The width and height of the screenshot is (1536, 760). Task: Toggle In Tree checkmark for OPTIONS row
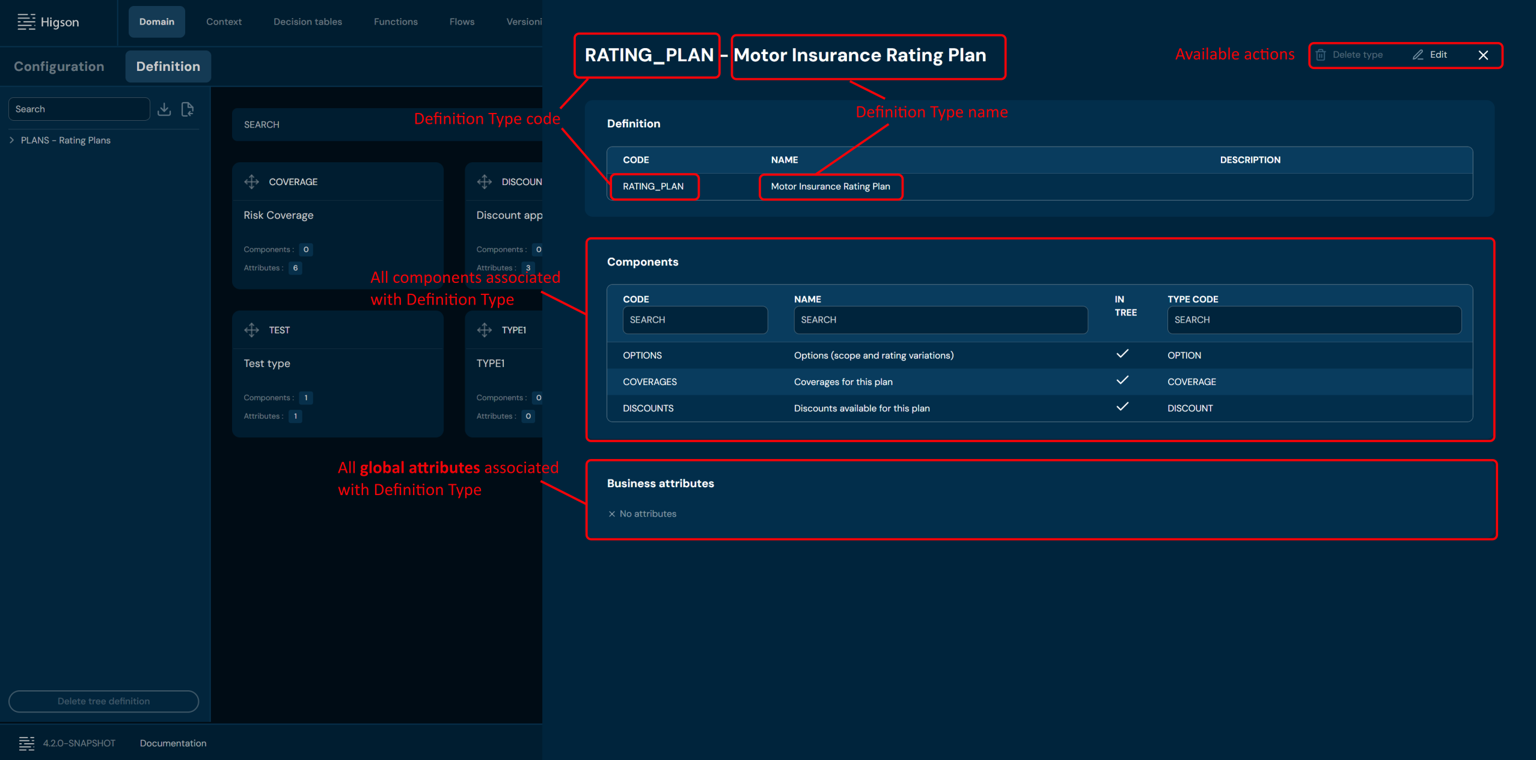point(1122,354)
